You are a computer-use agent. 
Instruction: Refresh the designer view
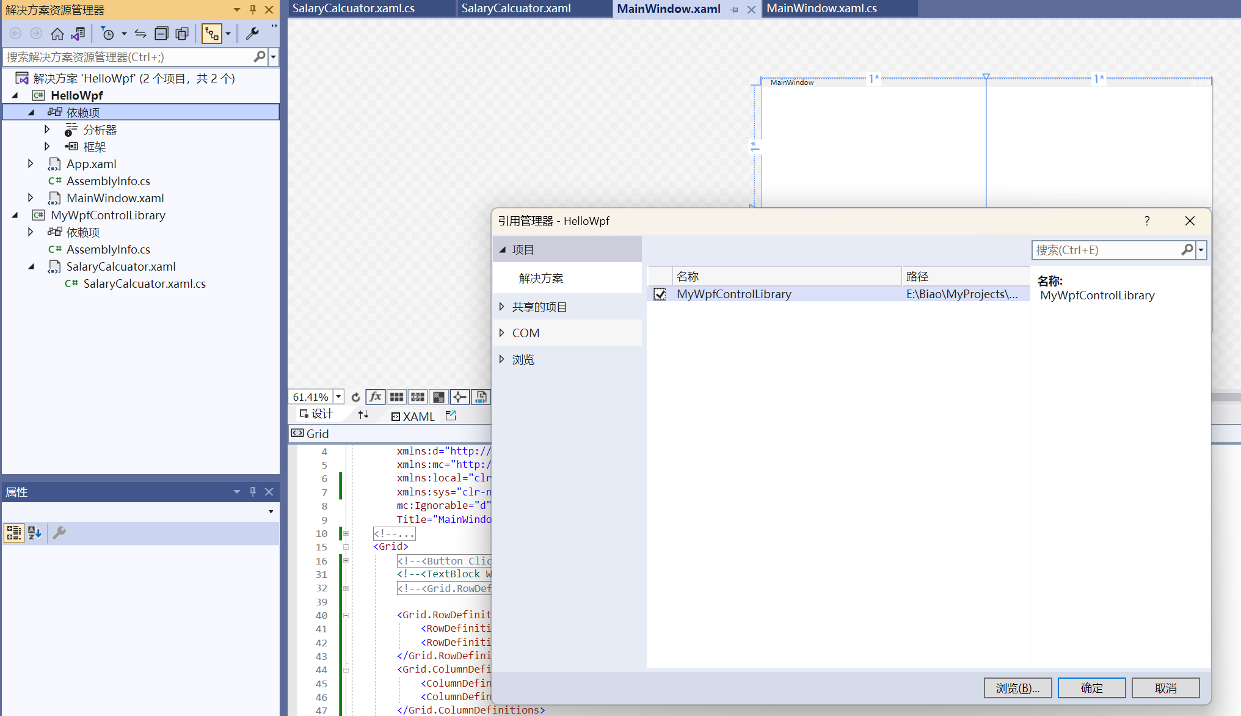tap(355, 397)
